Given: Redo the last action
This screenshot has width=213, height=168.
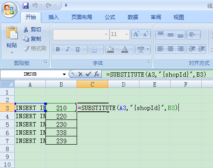Looking at the screenshot, I should click(x=49, y=6).
